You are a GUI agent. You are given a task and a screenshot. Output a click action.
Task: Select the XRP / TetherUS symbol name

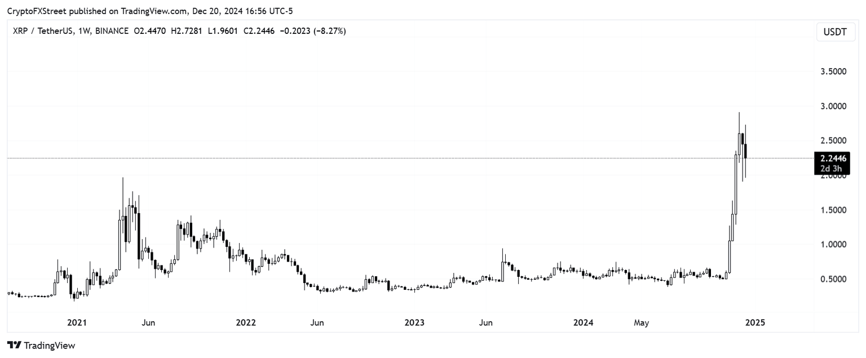[x=43, y=32]
